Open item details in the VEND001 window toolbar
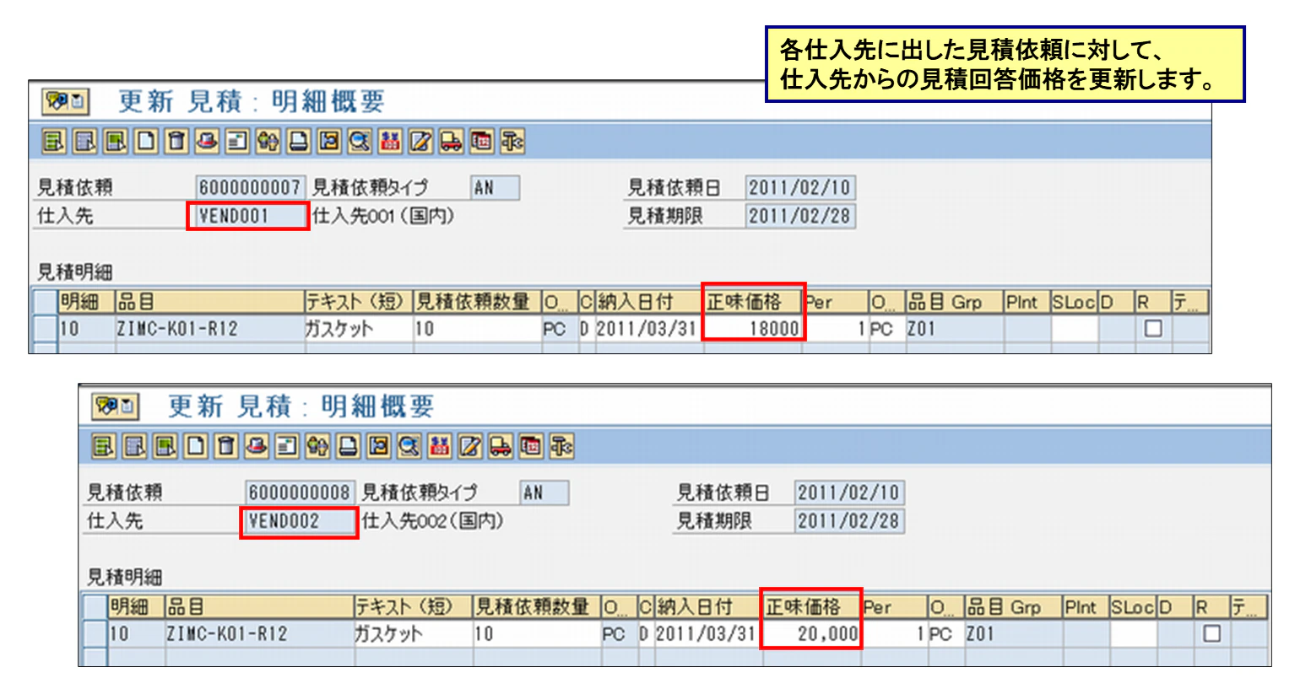This screenshot has width=1311, height=689. 53,142
